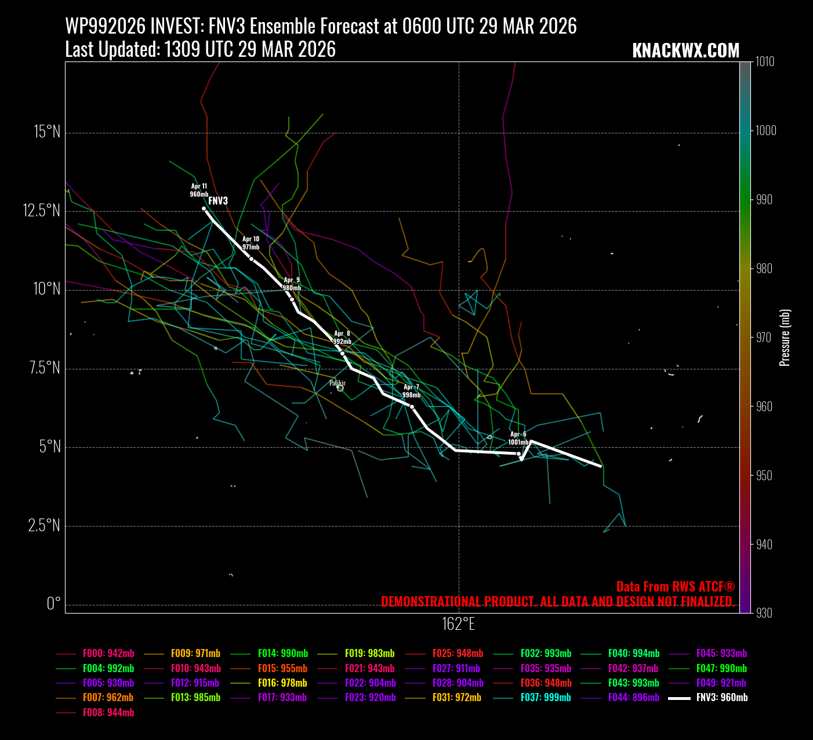The width and height of the screenshot is (813, 740).
Task: Click the Palikir location marker on map
Action: pos(340,388)
